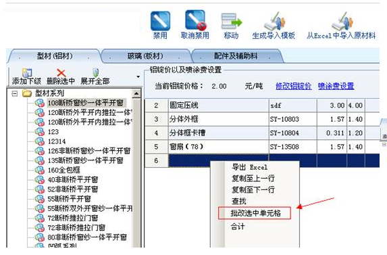Screen dimensions: 387x255
Task: Click the 添加下级 icon
Action: pyautogui.click(x=27, y=72)
